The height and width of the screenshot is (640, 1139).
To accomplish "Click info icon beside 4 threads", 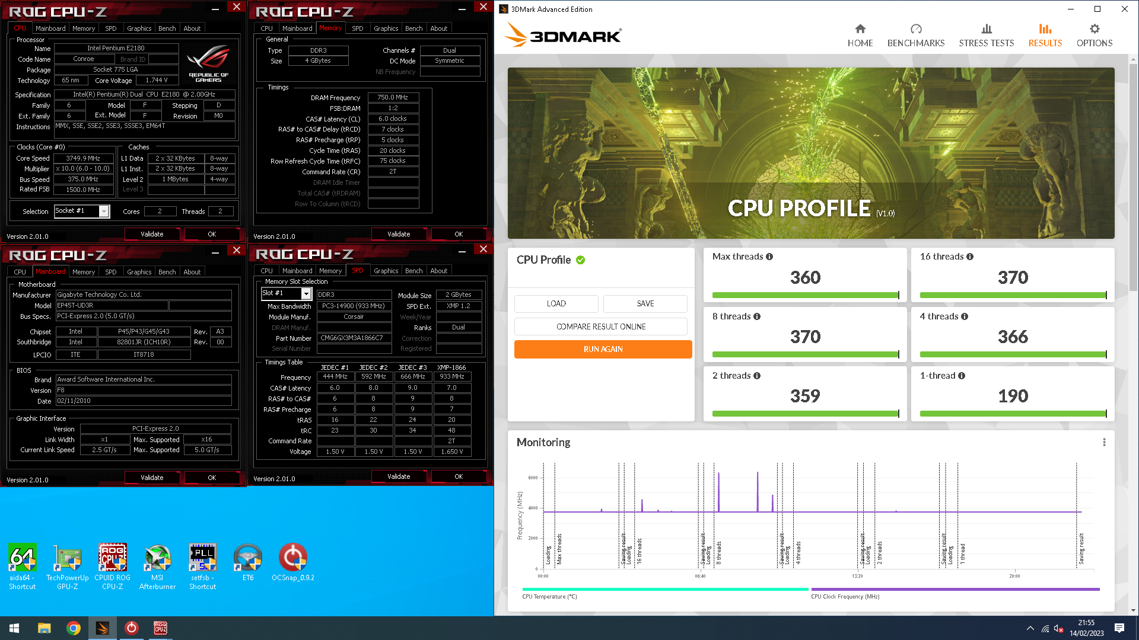I will coord(965,316).
